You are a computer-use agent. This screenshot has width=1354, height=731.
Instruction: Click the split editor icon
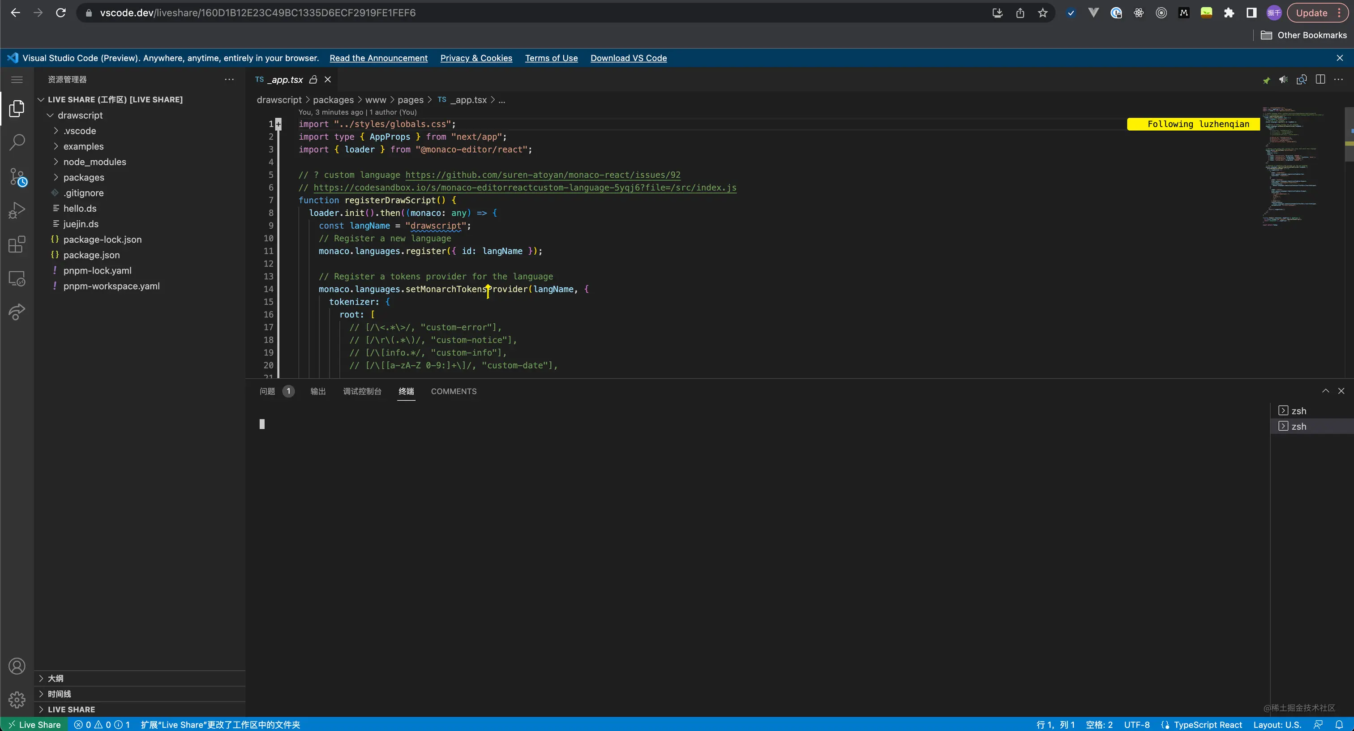[1320, 79]
